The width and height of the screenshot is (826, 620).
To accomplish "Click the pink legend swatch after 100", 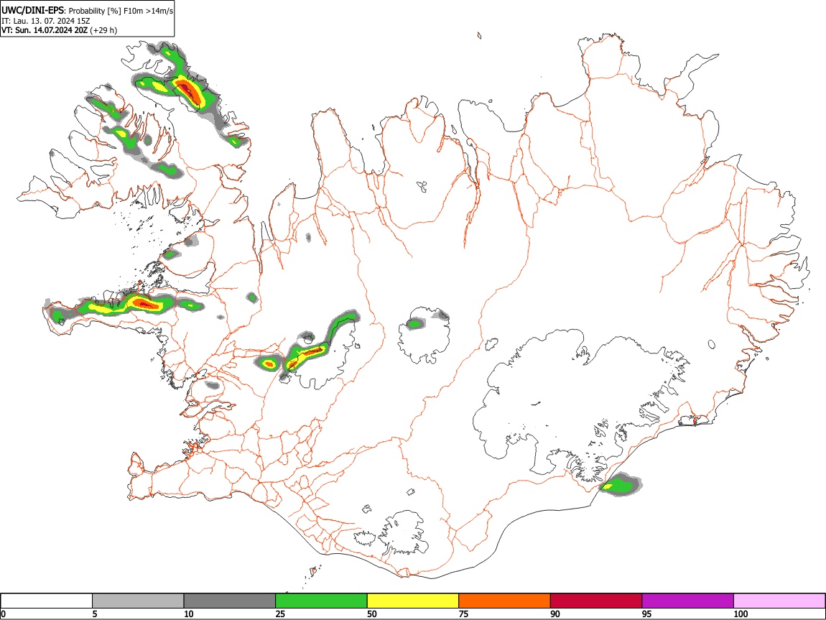I will (x=779, y=601).
